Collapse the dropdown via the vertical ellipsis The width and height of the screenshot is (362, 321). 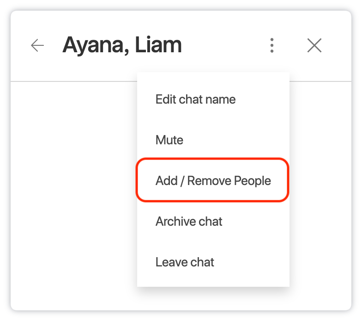[x=272, y=45]
